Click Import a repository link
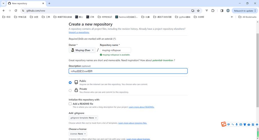The image size is (259, 140). tap(79, 32)
